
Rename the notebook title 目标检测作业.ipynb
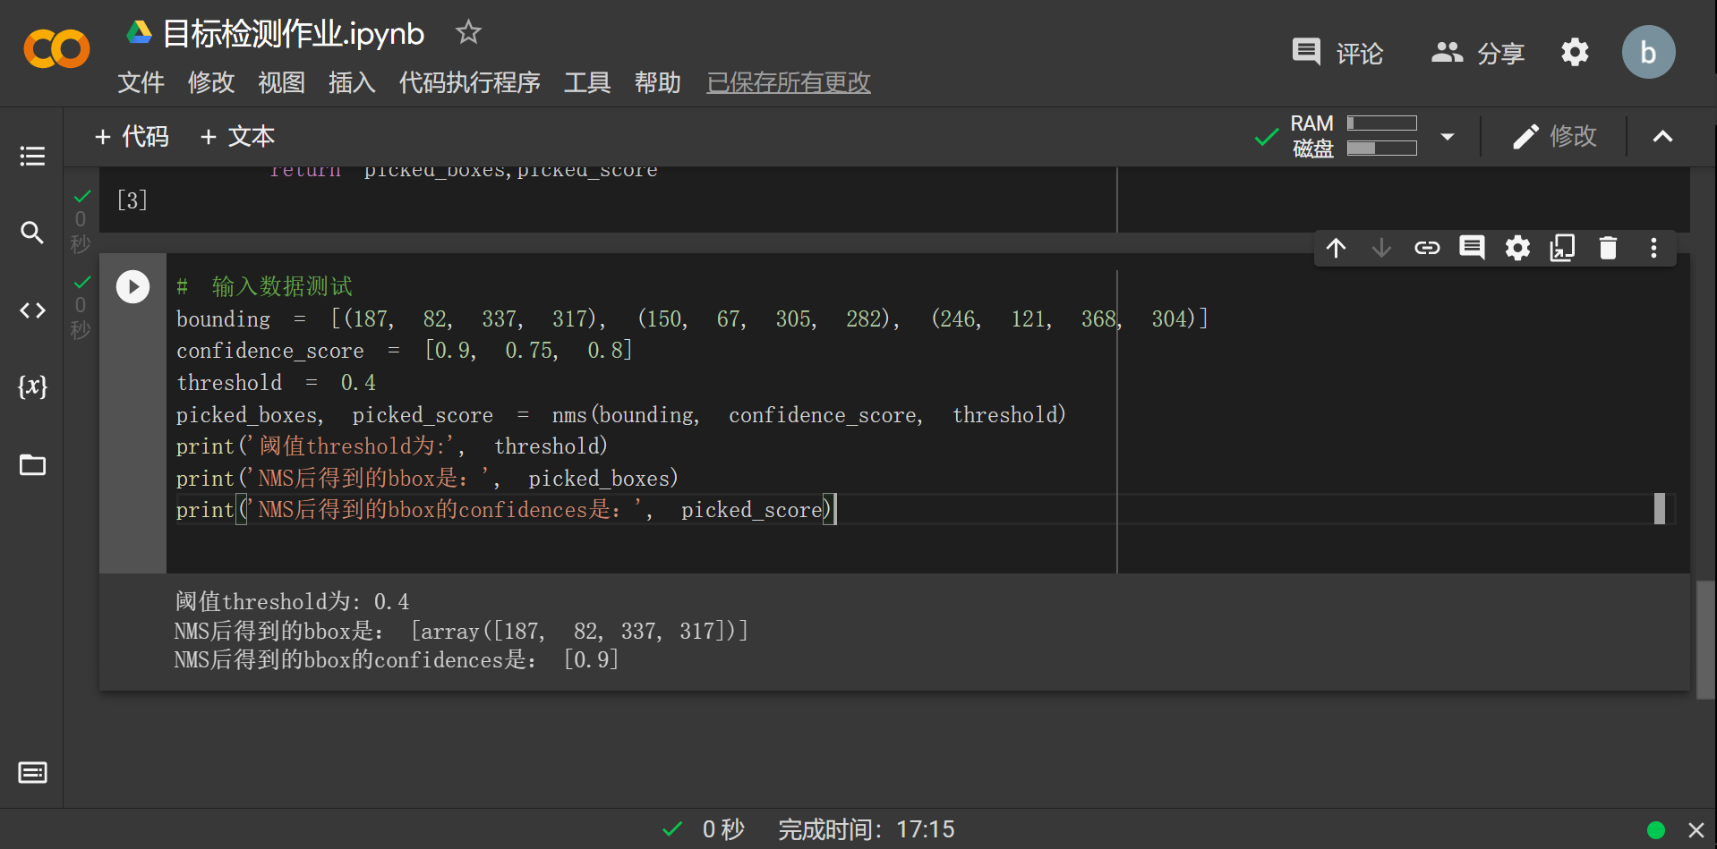pyautogui.click(x=294, y=34)
